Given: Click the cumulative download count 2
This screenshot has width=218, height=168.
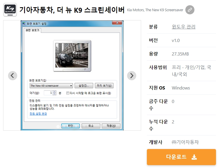Looking at the screenshot, I should 173,122.
